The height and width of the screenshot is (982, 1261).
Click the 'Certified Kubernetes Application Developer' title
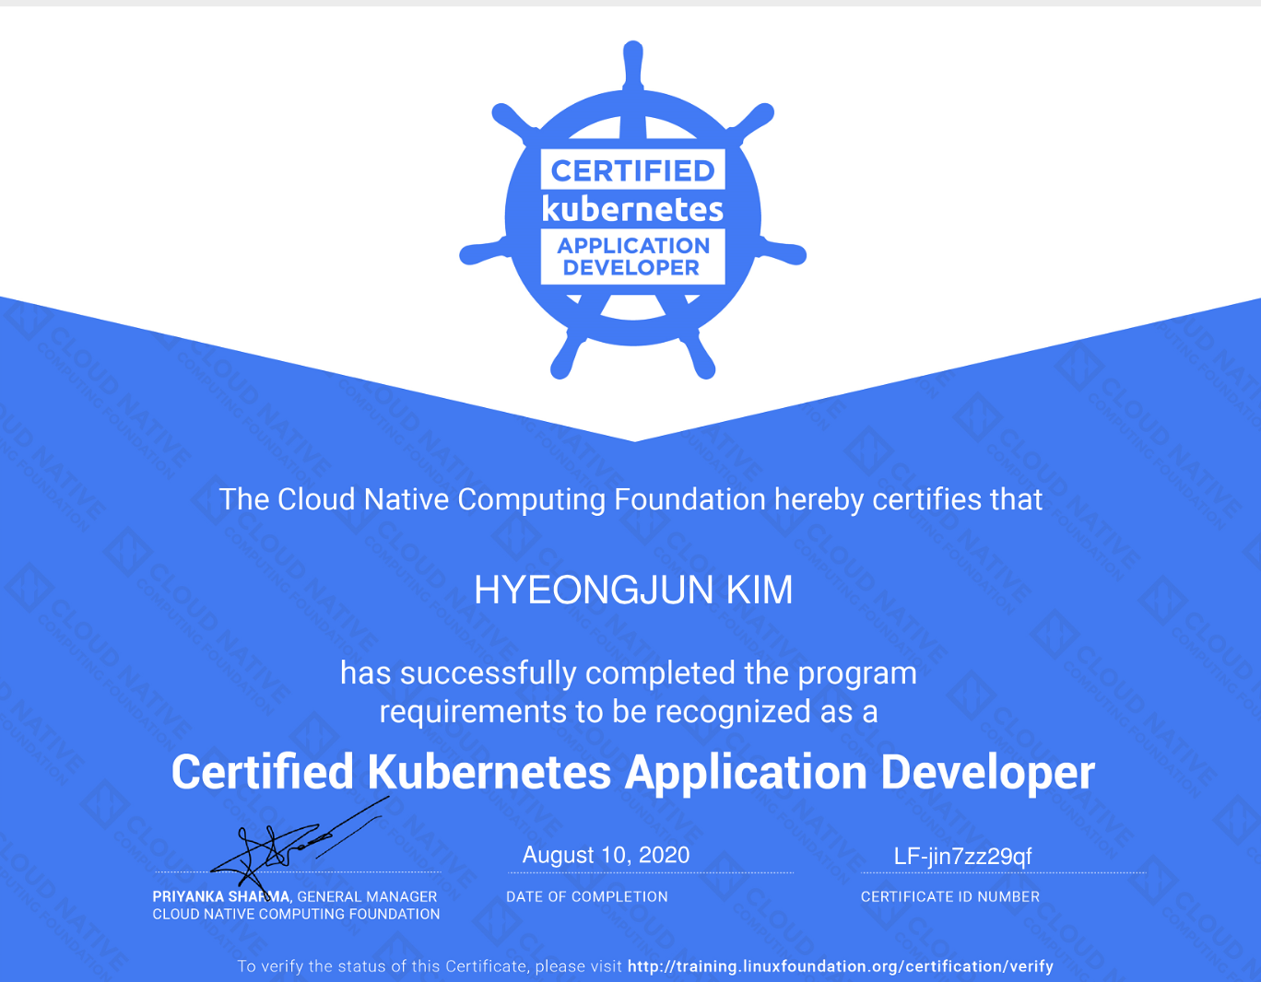coord(633,772)
